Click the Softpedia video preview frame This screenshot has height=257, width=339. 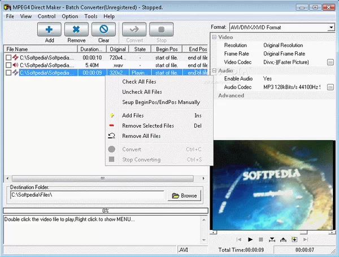point(273,185)
